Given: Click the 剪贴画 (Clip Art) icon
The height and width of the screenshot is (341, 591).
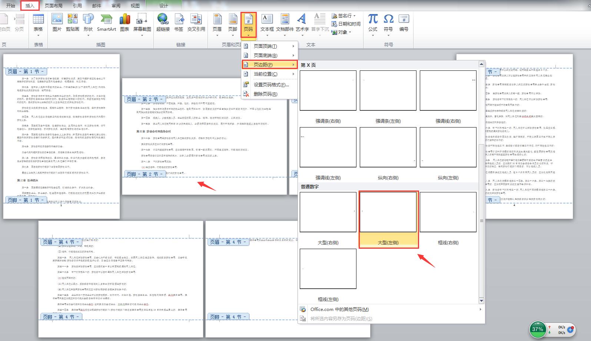Looking at the screenshot, I should [x=73, y=22].
